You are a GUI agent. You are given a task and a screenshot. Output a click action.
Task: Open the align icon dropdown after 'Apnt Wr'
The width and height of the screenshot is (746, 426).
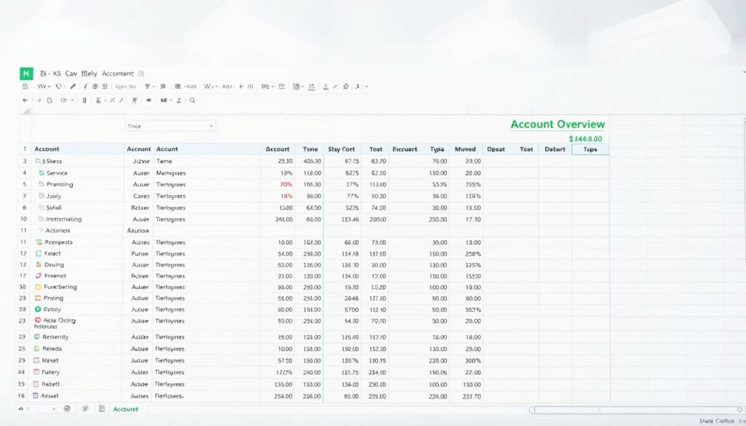pos(150,87)
